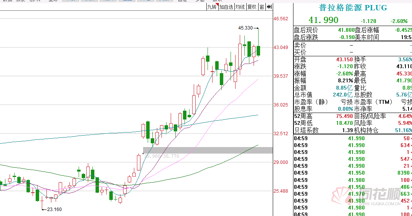Open the 复权 adjustment options
The image size is (412, 216).
pyautogui.click(x=252, y=7)
